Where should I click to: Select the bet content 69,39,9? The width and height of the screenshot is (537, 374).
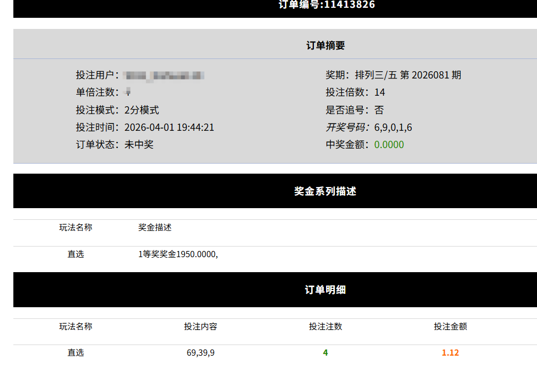point(200,353)
